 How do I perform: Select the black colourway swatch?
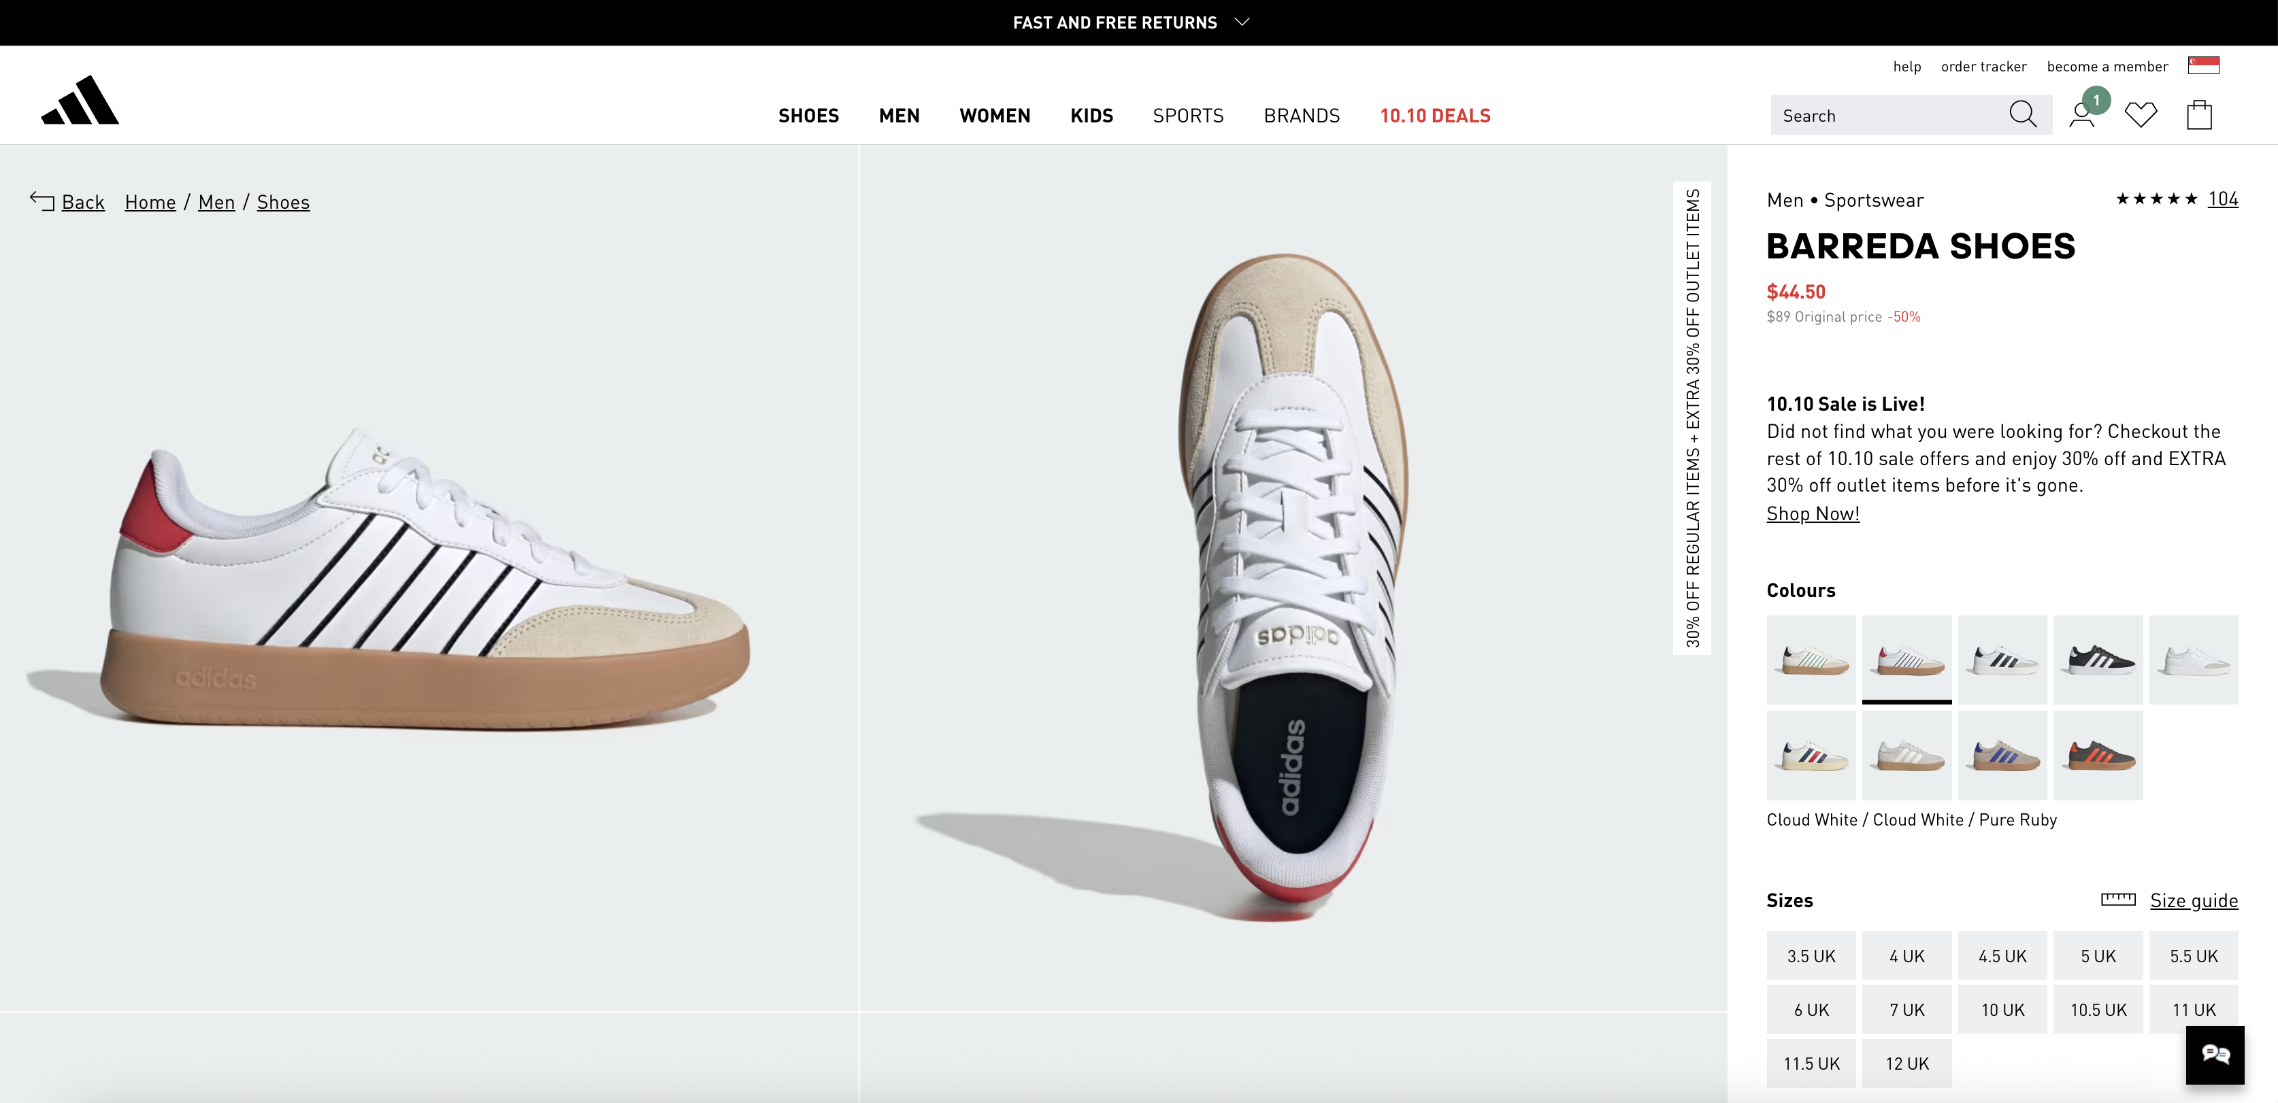tap(2098, 660)
